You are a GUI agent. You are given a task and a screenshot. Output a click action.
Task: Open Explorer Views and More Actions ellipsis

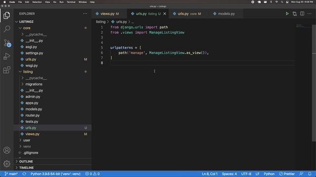85,14
